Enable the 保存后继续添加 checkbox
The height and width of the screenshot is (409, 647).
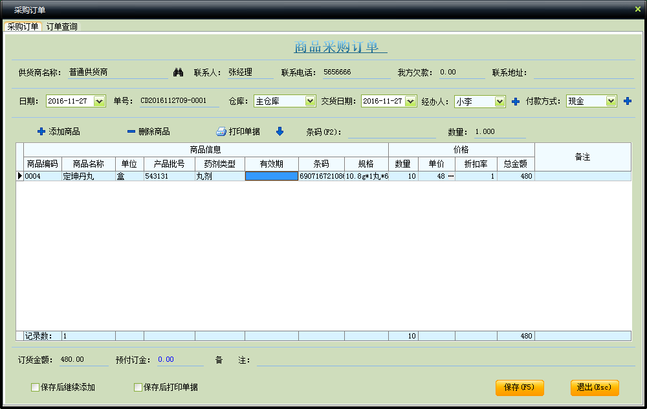35,388
